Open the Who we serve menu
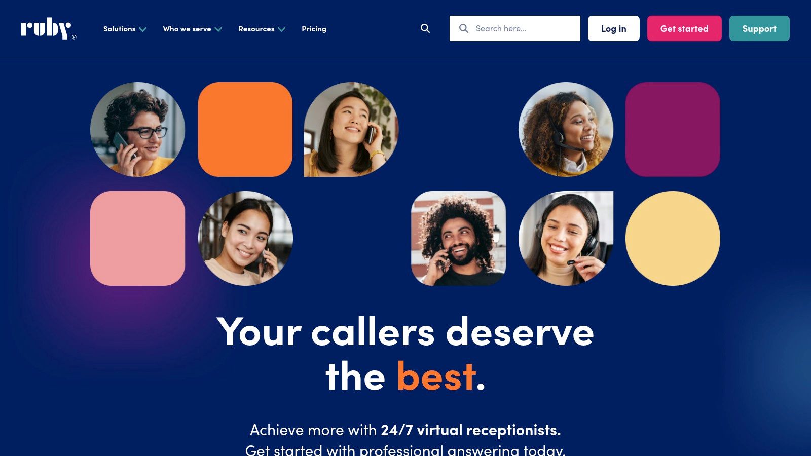Viewport: 811px width, 456px height. 192,29
